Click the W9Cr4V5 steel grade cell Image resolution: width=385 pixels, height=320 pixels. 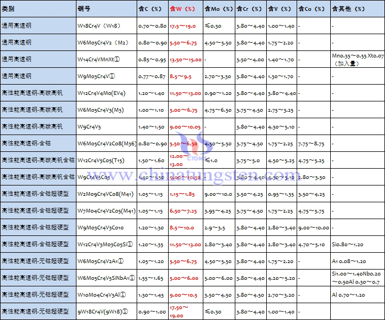(x=106, y=127)
